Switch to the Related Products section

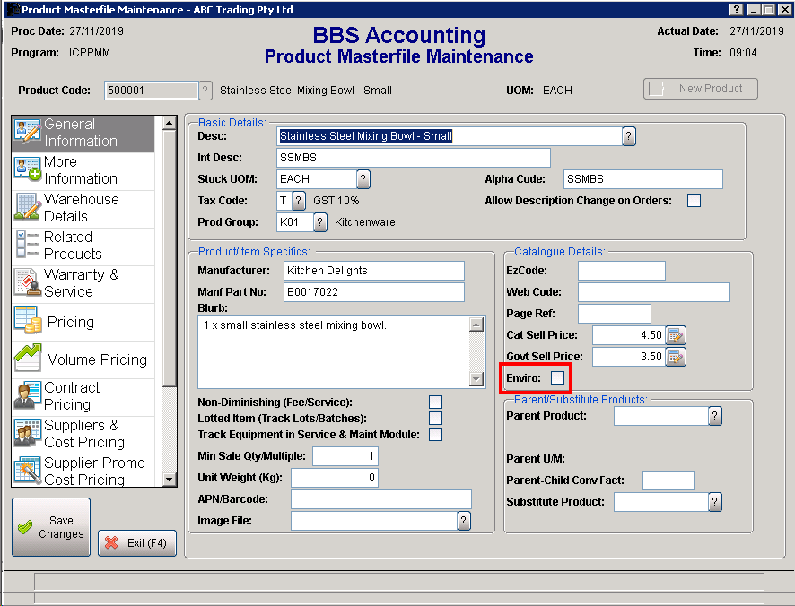click(73, 246)
